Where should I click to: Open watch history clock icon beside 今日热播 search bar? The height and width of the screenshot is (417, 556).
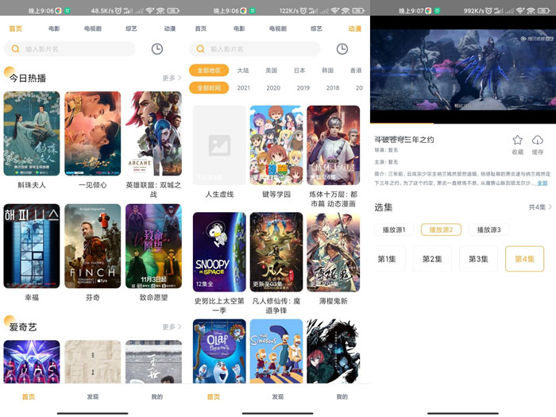[x=157, y=48]
